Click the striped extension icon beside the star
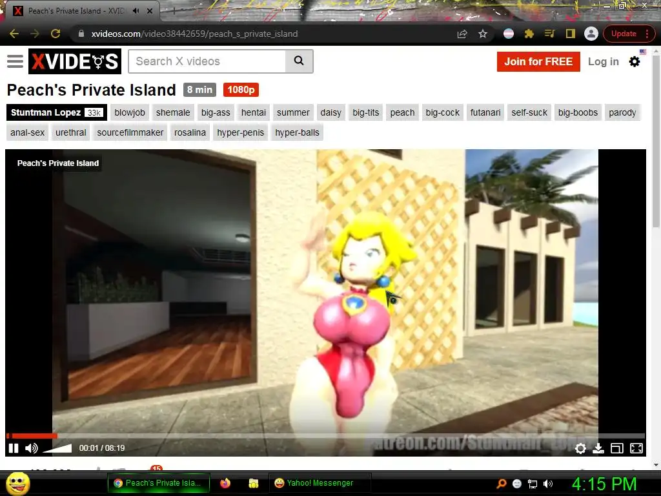The image size is (661, 496). point(509,34)
